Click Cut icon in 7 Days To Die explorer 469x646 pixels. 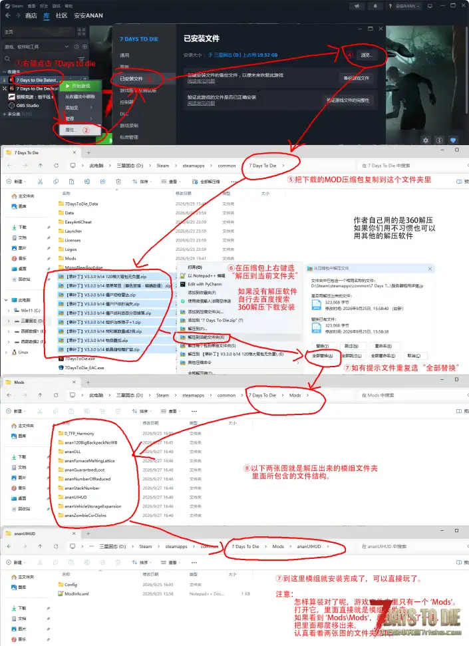(40, 181)
